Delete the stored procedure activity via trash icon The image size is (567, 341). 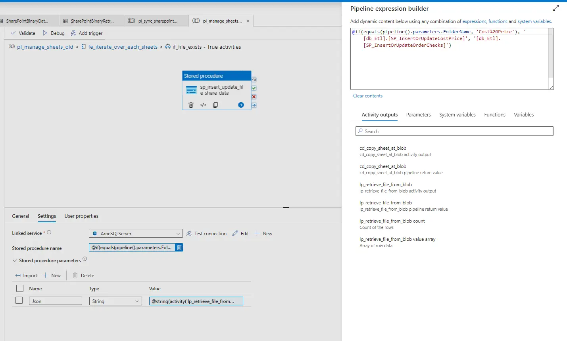pos(191,105)
